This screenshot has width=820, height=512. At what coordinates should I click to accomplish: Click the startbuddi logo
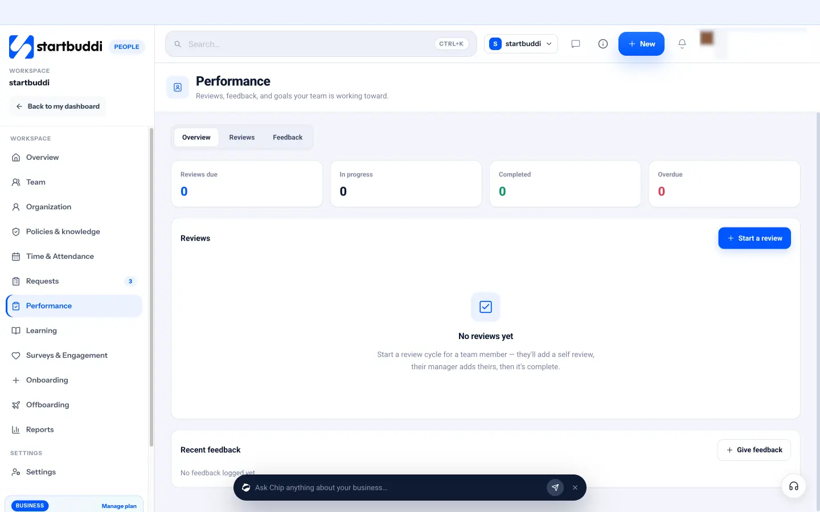click(56, 47)
